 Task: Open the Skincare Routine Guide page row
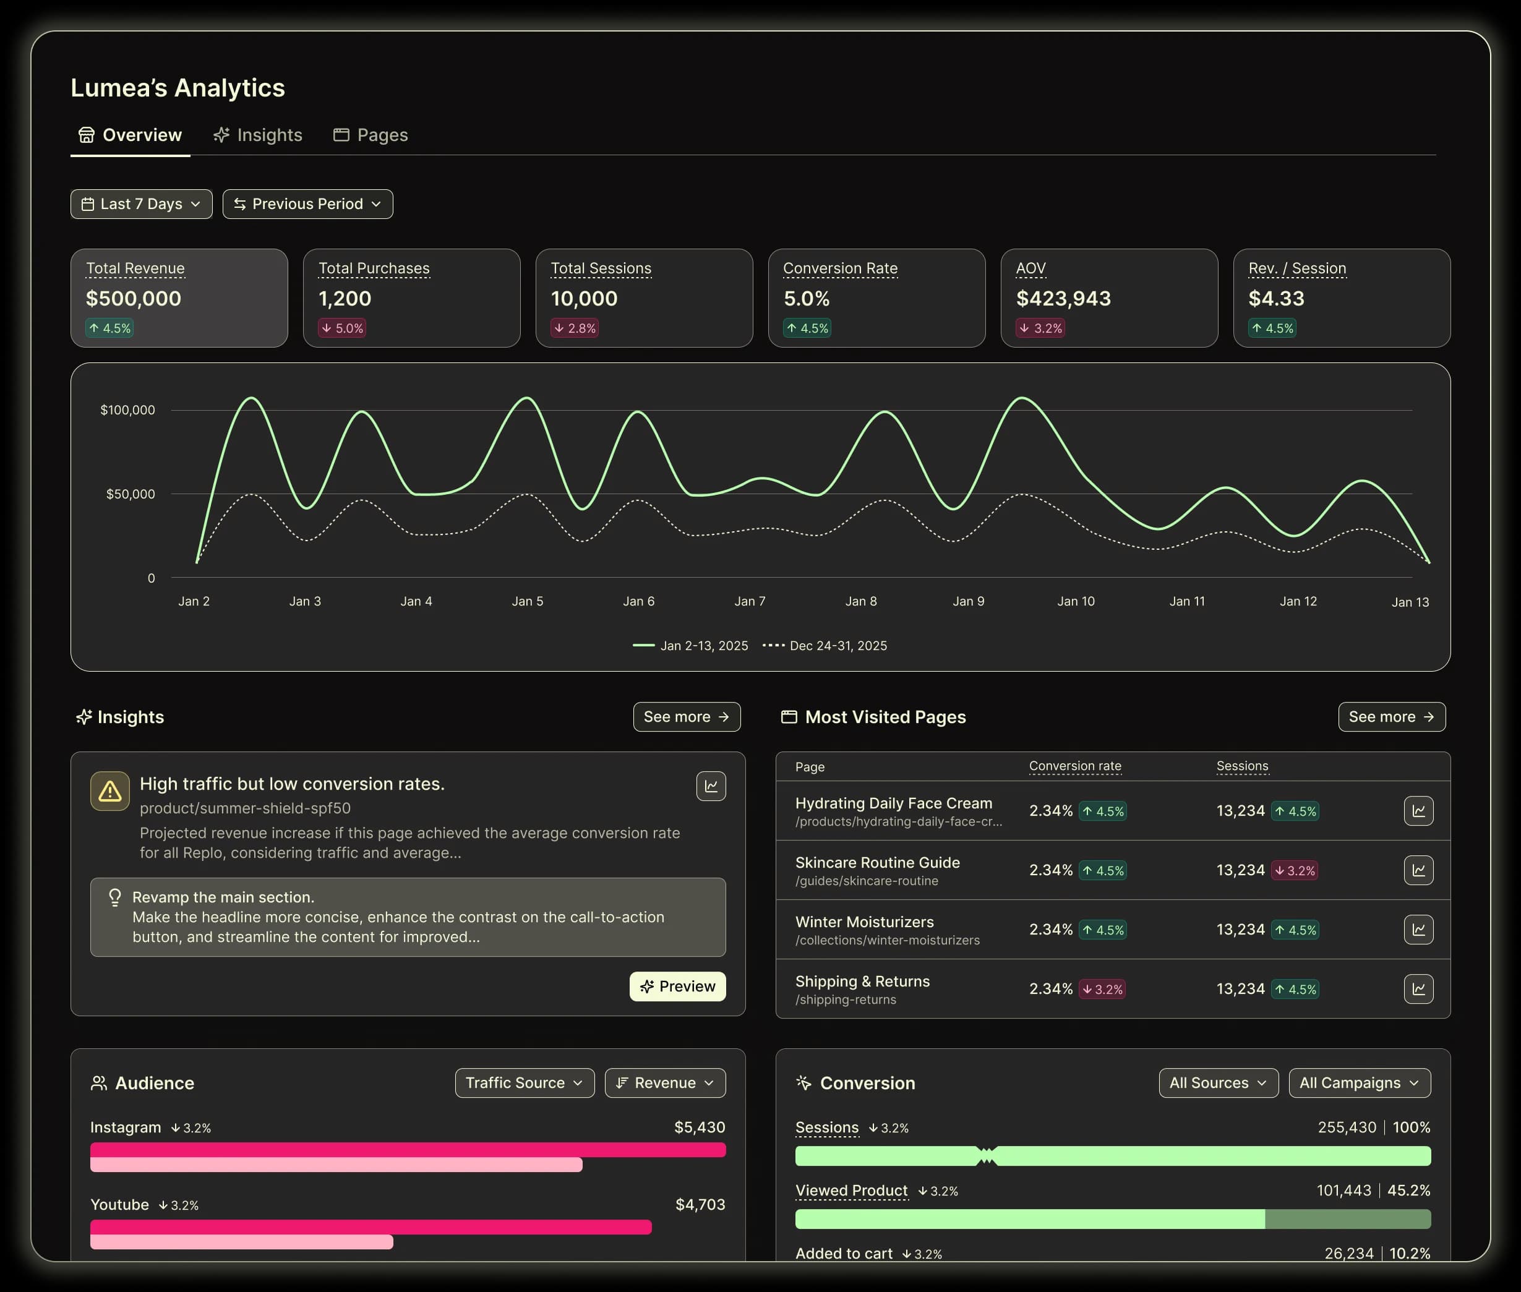(x=1113, y=871)
